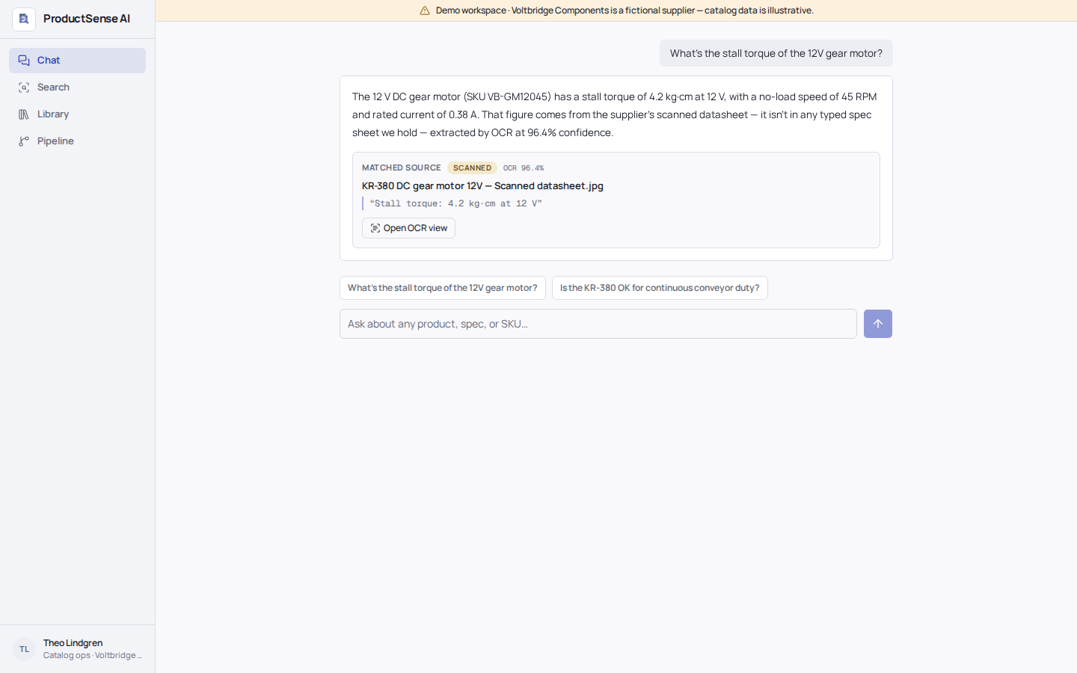Screen dimensions: 1077x673
Task: Click the OCR 96.4% confidence label
Action: click(x=524, y=168)
